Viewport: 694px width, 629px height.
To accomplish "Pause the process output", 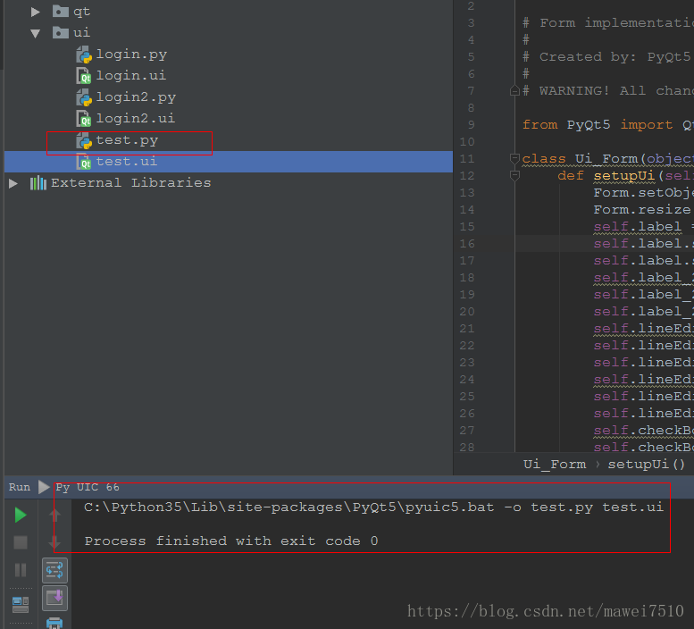I will tap(21, 570).
